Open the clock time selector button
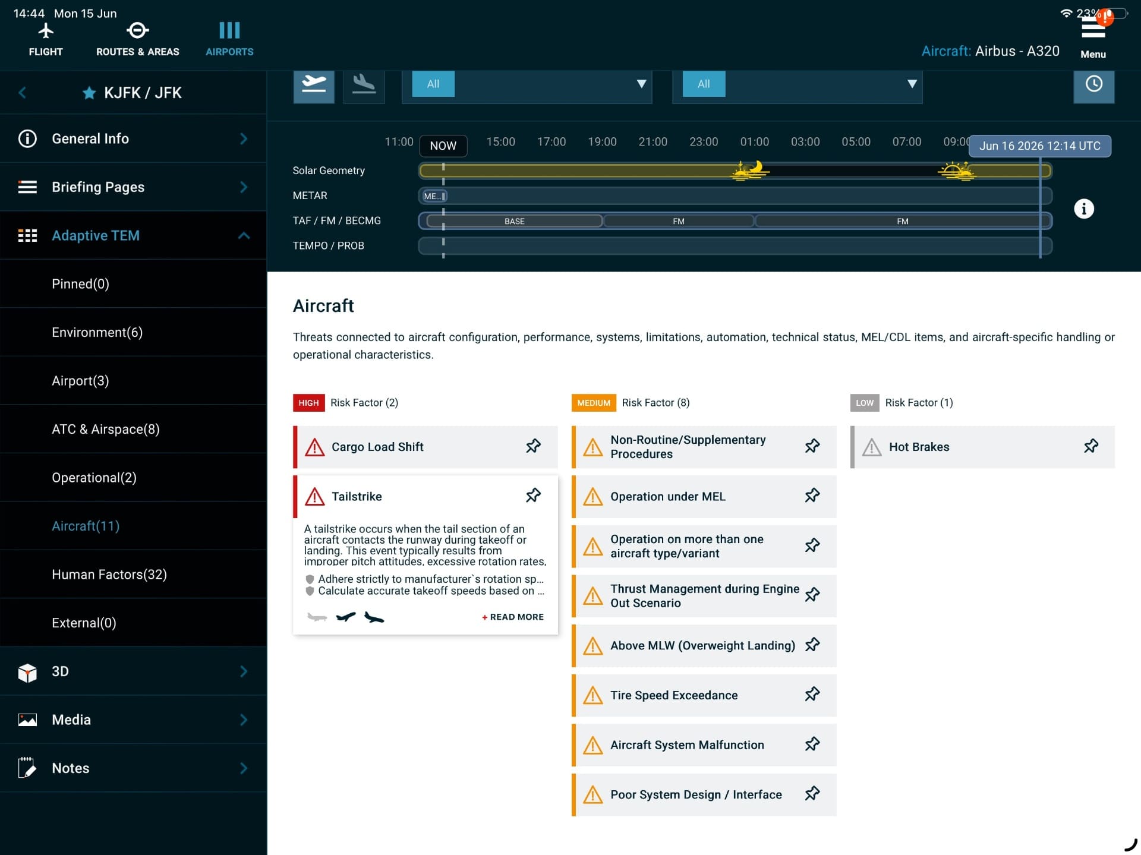This screenshot has height=855, width=1141. click(x=1093, y=85)
